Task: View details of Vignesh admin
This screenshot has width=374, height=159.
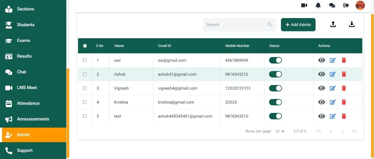Action: pyautogui.click(x=322, y=88)
